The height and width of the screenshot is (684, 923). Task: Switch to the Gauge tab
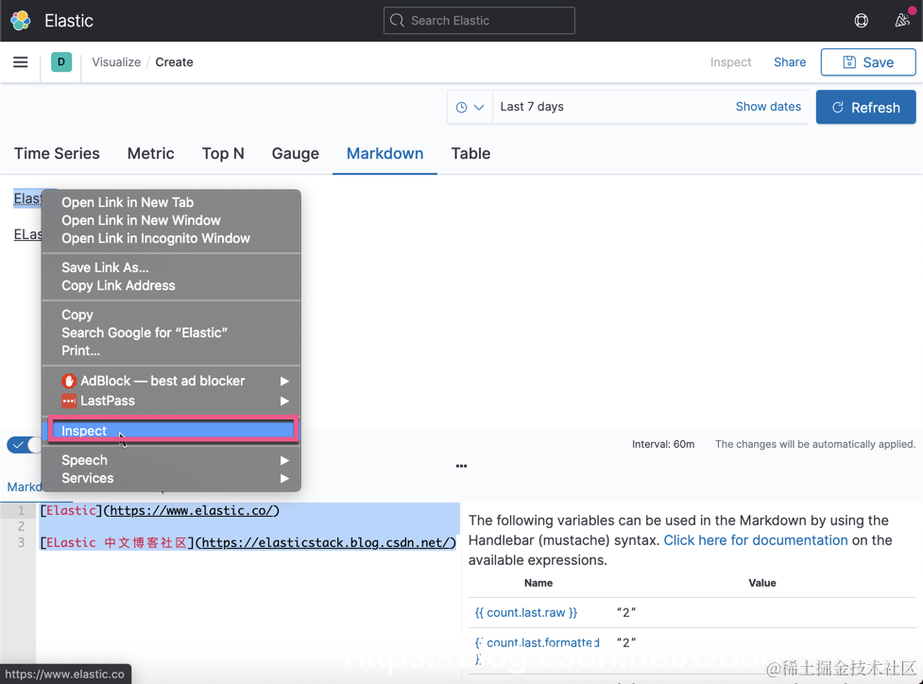click(295, 154)
